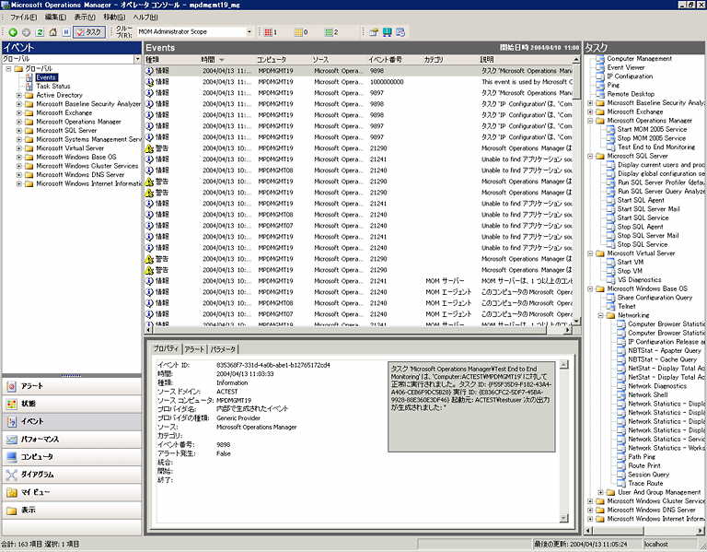This screenshot has height=552, width=707.
Task: Click the green grid success counter icon
Action: (329, 32)
